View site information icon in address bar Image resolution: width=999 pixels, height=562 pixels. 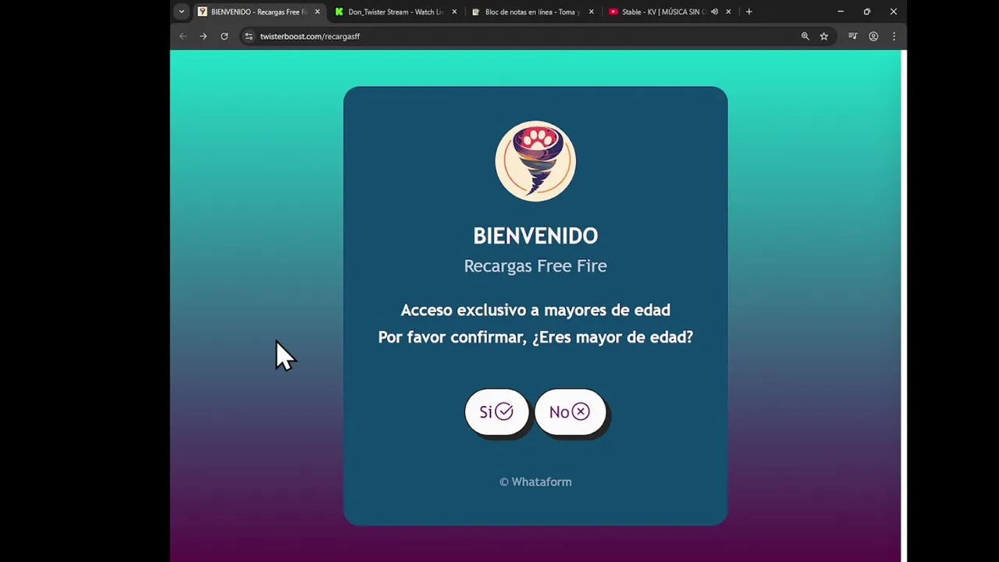(248, 36)
